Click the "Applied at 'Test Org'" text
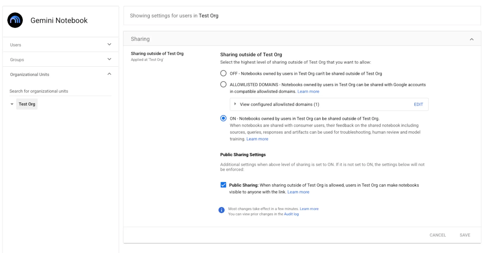This screenshot has width=490, height=253. tap(147, 60)
